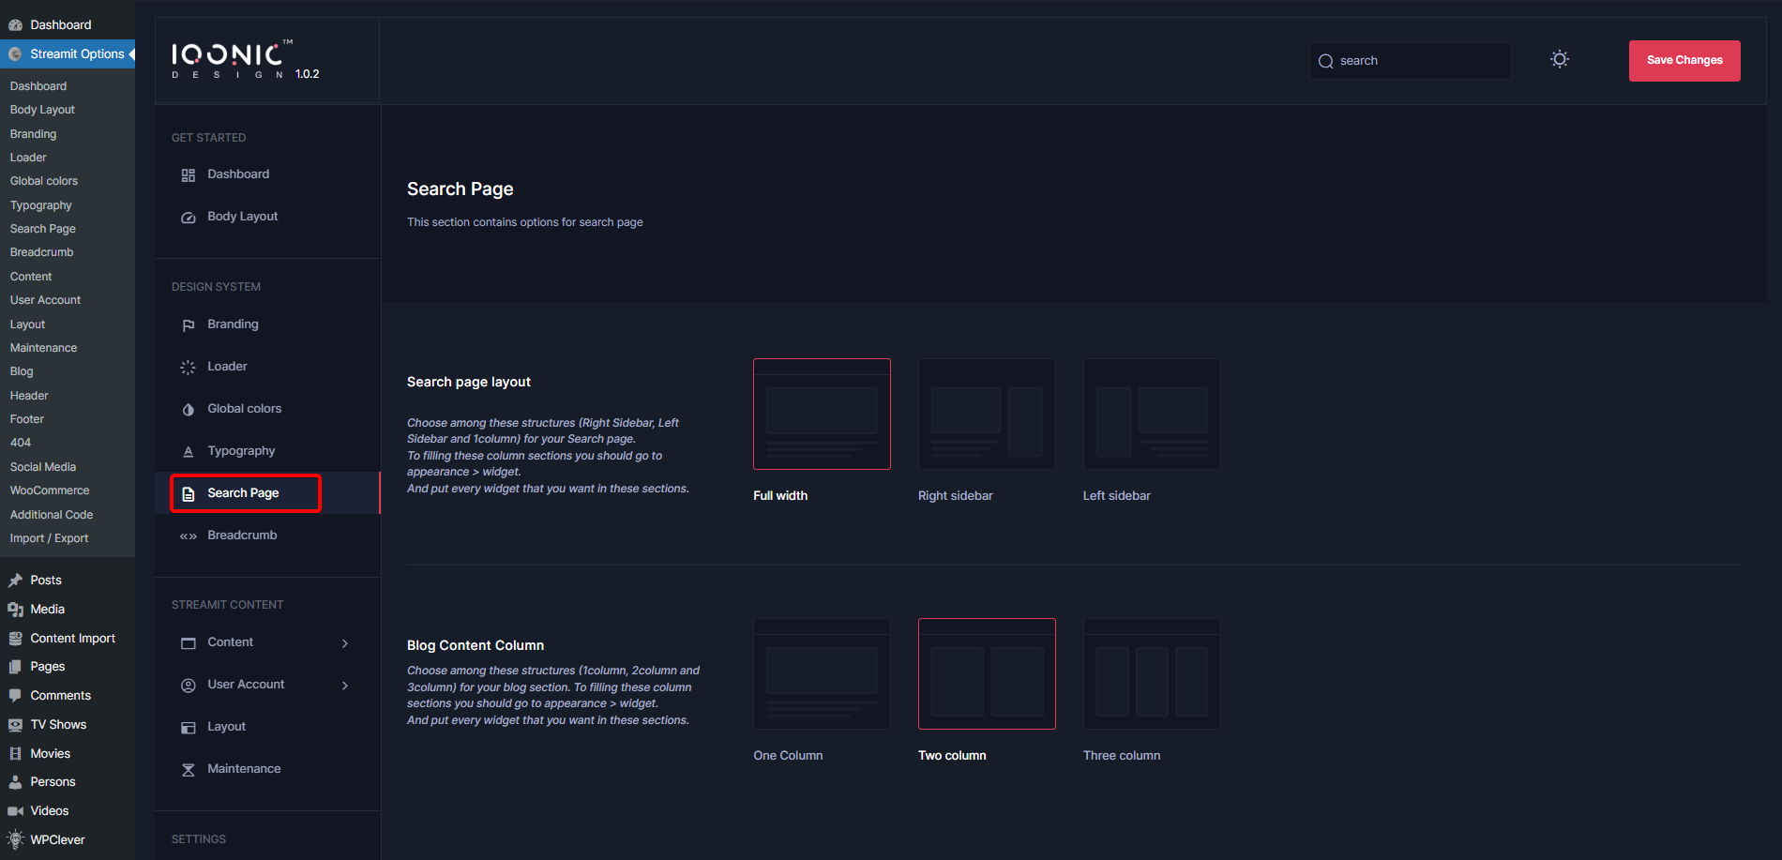Click the Dashboard grid icon in Get Started

pos(188,175)
